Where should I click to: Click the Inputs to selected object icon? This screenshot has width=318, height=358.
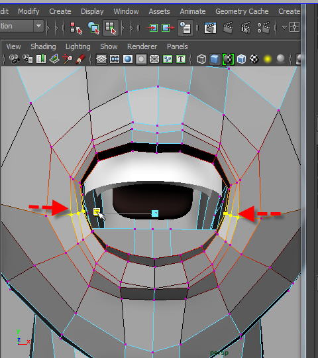click(x=152, y=28)
